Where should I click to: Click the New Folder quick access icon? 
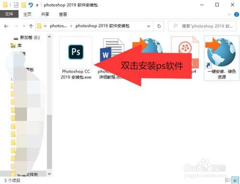pos(24,5)
